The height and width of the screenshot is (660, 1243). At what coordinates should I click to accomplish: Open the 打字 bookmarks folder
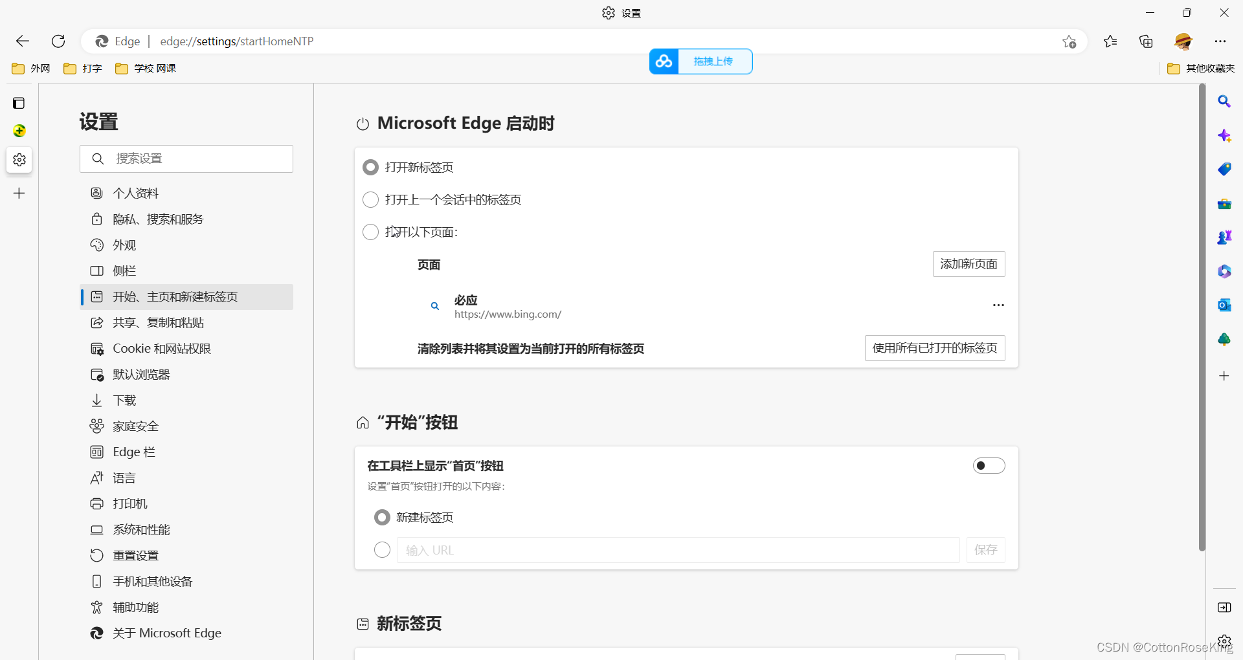coord(83,69)
